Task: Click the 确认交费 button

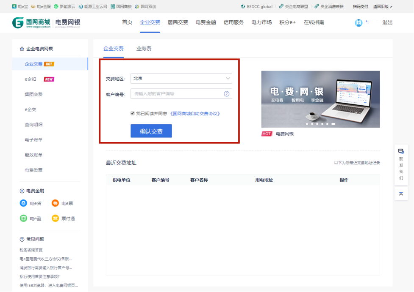Action: 151,131
